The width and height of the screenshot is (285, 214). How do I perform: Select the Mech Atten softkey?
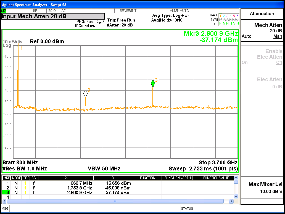pos(262,31)
